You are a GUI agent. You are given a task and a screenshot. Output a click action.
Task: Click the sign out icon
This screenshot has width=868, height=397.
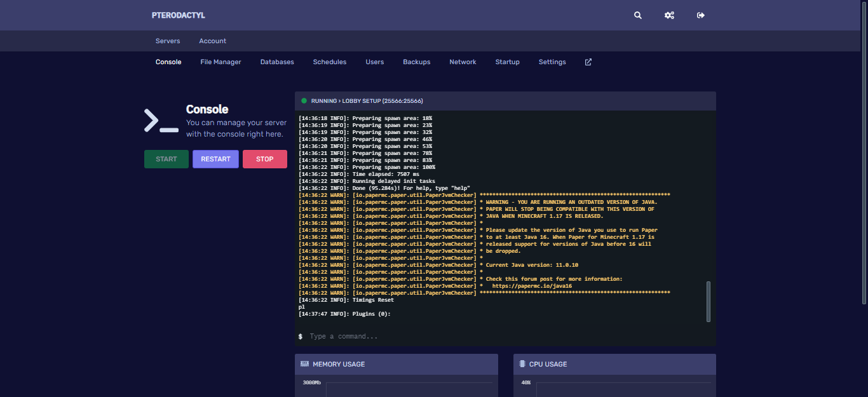click(701, 15)
